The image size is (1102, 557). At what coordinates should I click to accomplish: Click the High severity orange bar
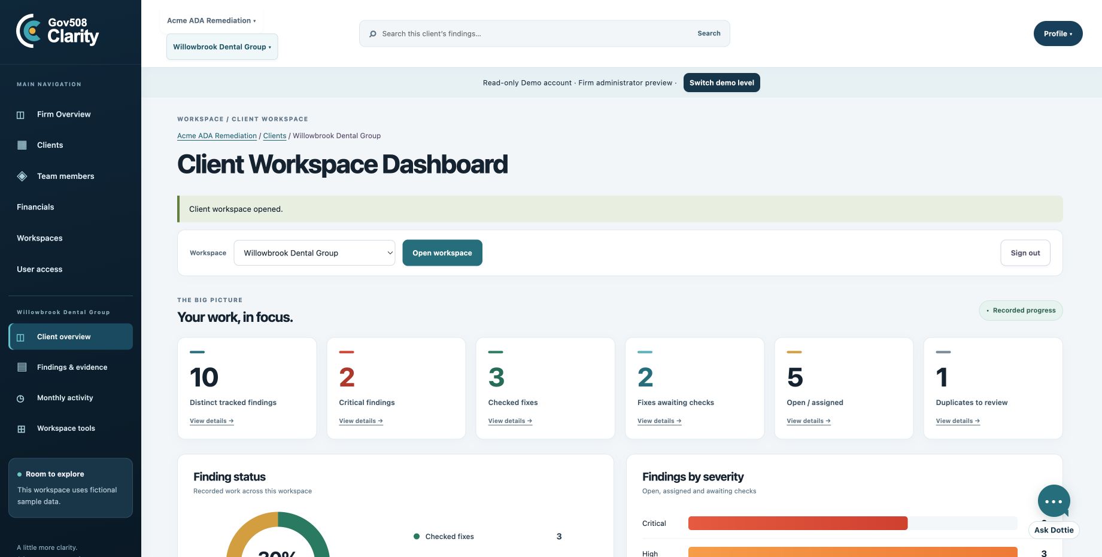(852, 552)
